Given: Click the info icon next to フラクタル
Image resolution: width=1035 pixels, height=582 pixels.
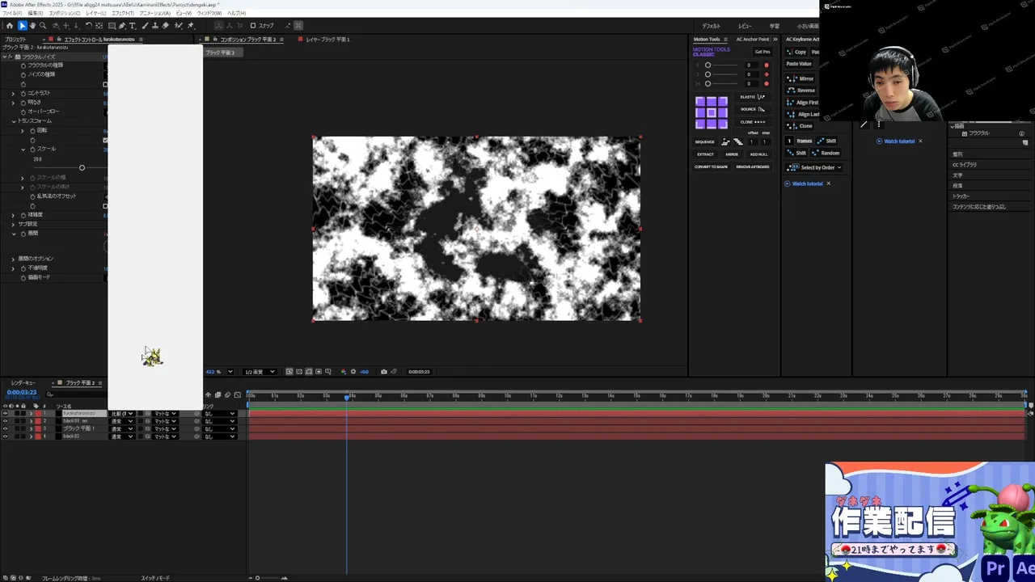Looking at the screenshot, I should [x=1022, y=133].
